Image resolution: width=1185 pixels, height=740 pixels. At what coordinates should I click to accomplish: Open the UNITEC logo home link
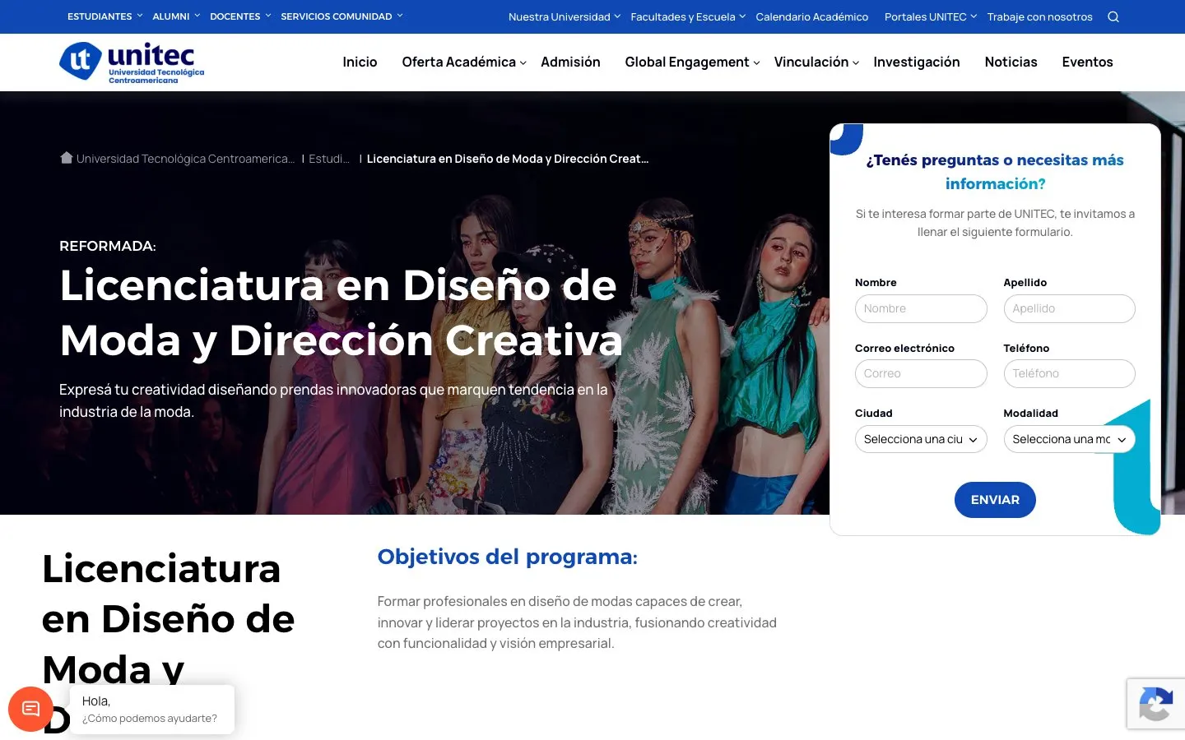click(x=132, y=62)
